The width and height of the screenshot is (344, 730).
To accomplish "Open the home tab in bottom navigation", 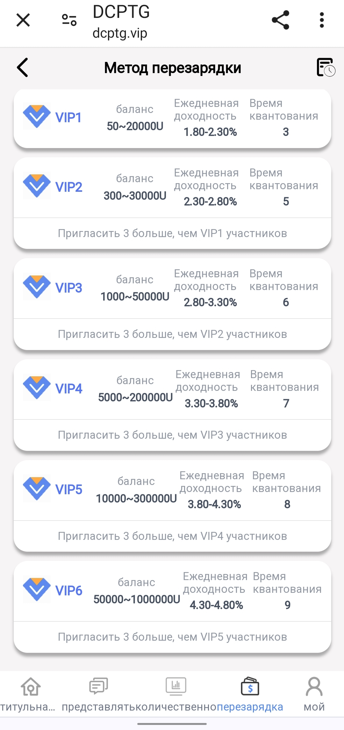I will [31, 693].
